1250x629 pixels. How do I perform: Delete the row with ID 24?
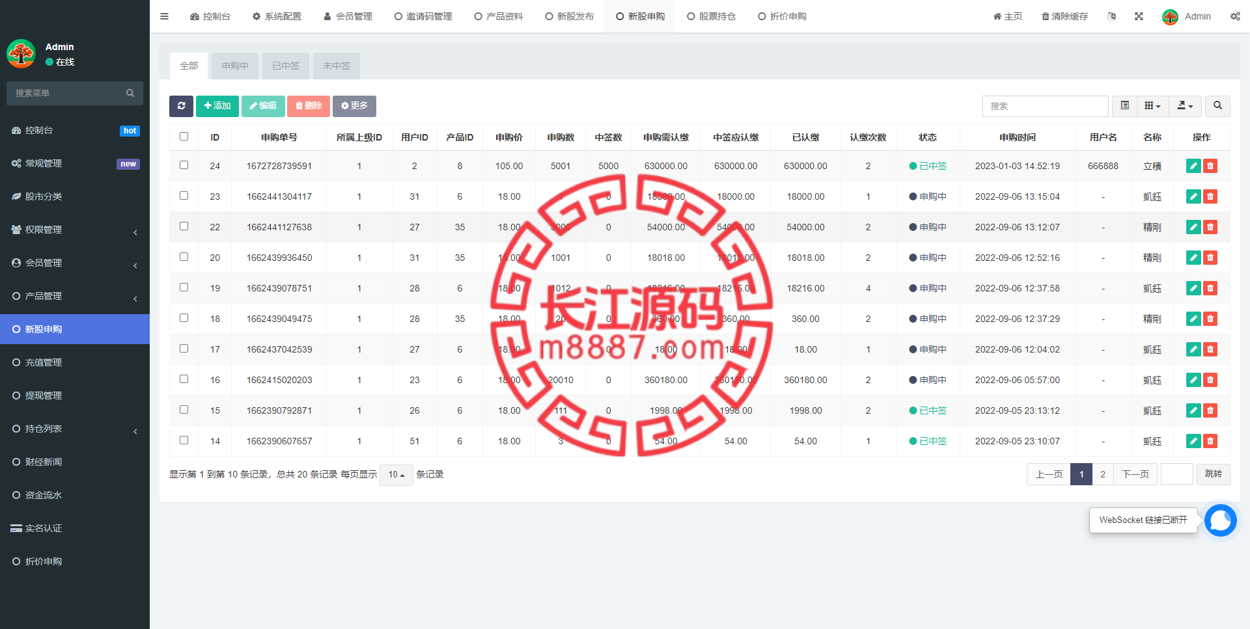(x=1210, y=166)
